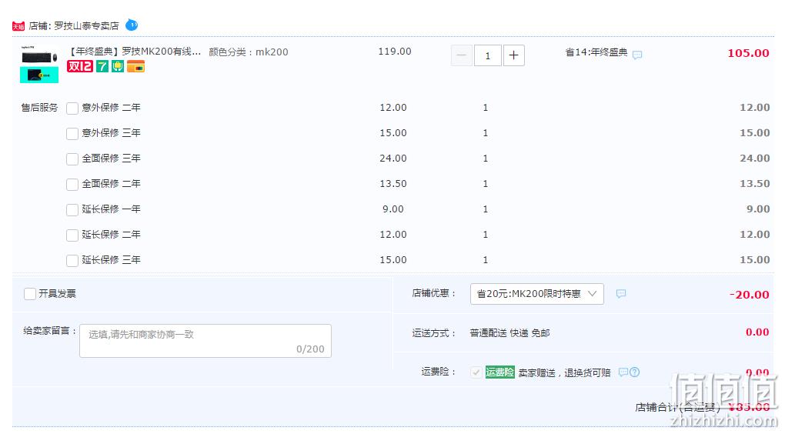Image resolution: width=785 pixels, height=434 pixels.
Task: Click the 省14:年终盛典 discount text
Action: point(596,52)
